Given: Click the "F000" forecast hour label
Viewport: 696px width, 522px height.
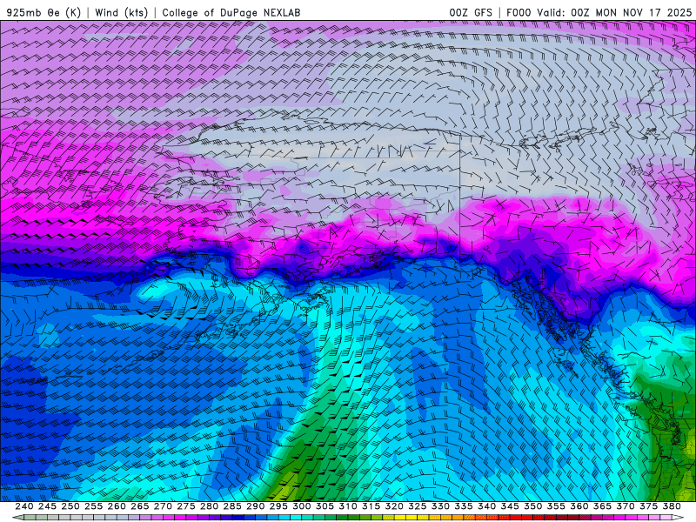Looking at the screenshot, I should tap(519, 12).
